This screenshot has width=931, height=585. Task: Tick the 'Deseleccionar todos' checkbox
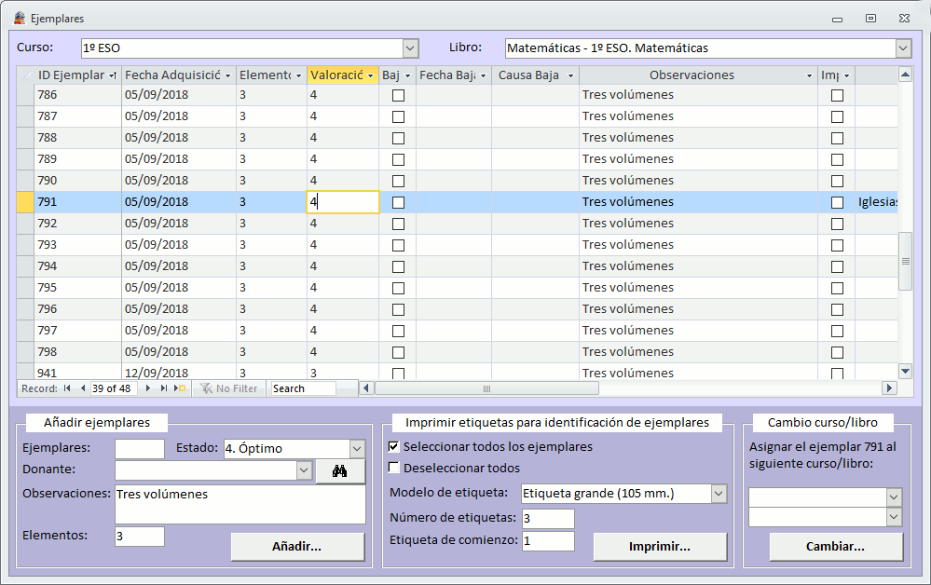pos(394,469)
